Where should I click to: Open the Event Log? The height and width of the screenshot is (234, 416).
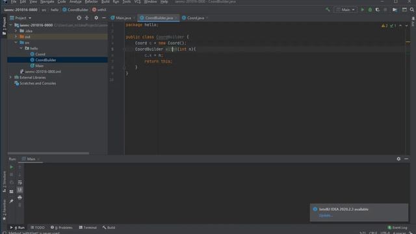coord(397,227)
